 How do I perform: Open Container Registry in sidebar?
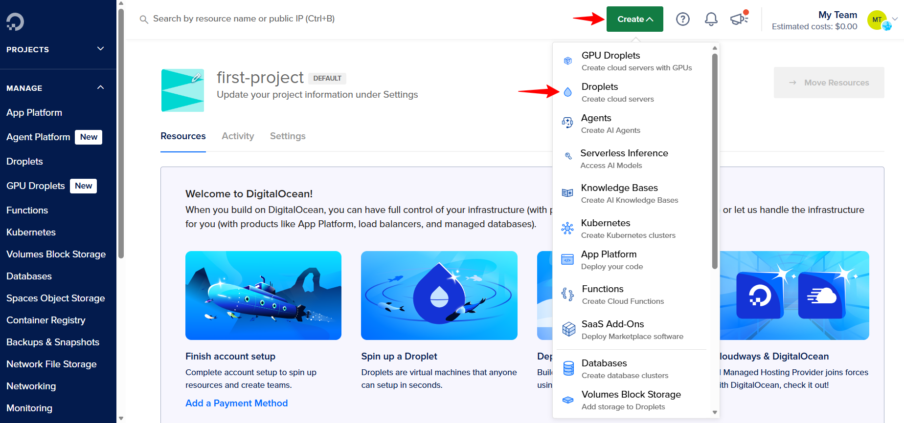click(46, 320)
